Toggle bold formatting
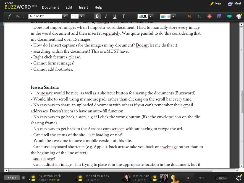 click(97, 16)
